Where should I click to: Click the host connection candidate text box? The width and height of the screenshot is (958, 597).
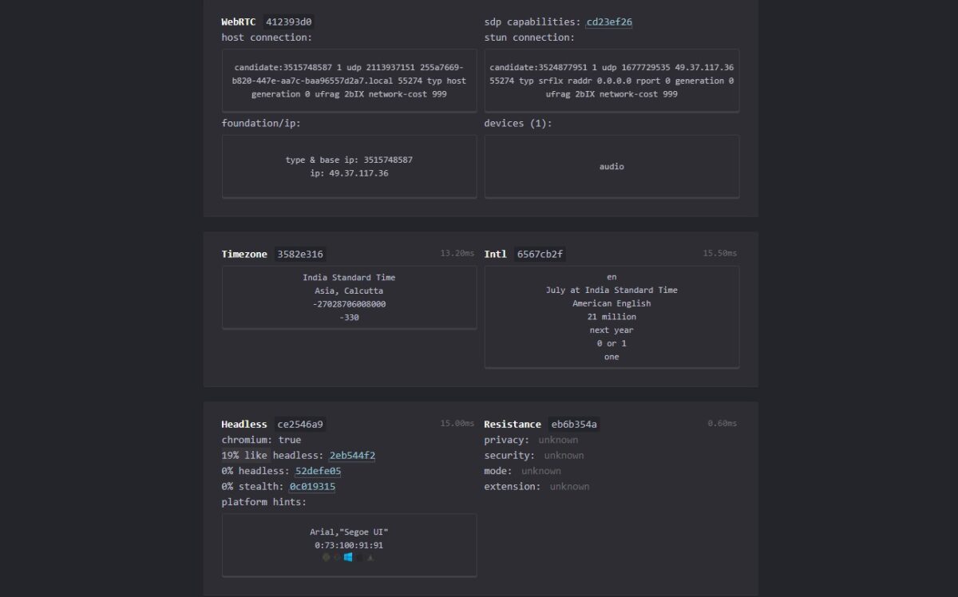[x=349, y=81]
